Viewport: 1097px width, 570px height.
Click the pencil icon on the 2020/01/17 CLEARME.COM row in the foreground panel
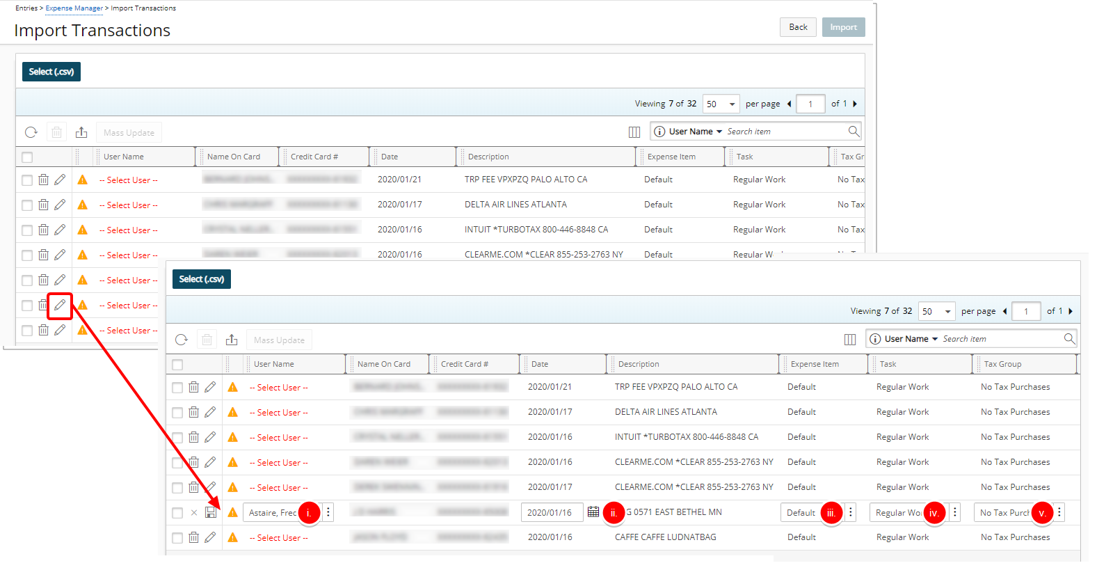pyautogui.click(x=210, y=487)
